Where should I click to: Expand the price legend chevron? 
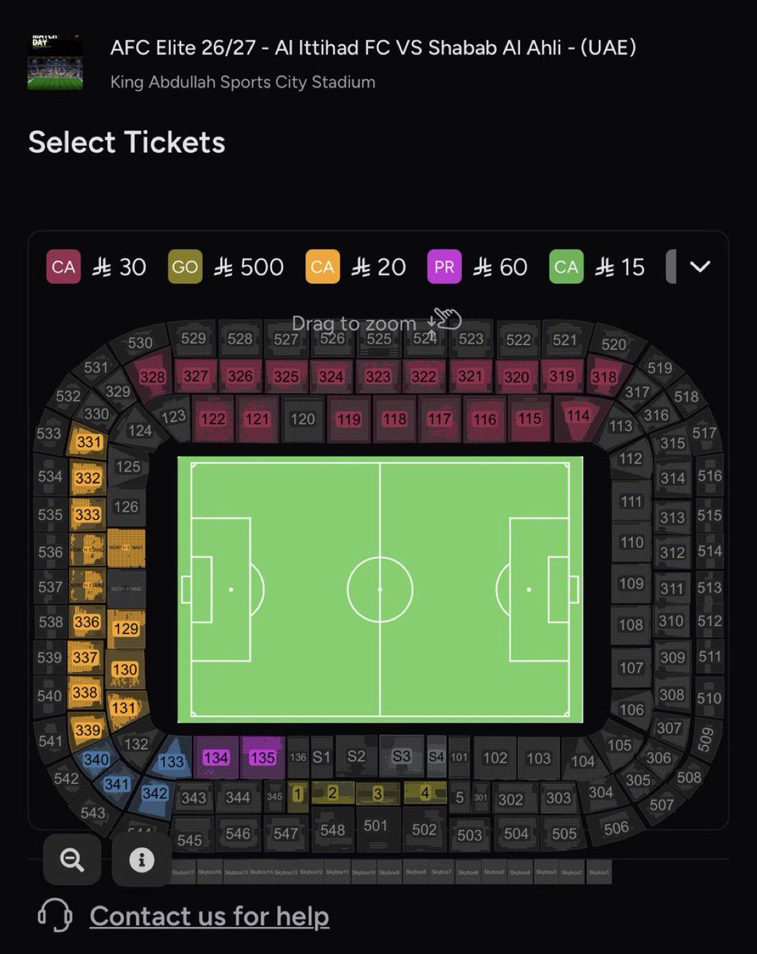click(700, 266)
